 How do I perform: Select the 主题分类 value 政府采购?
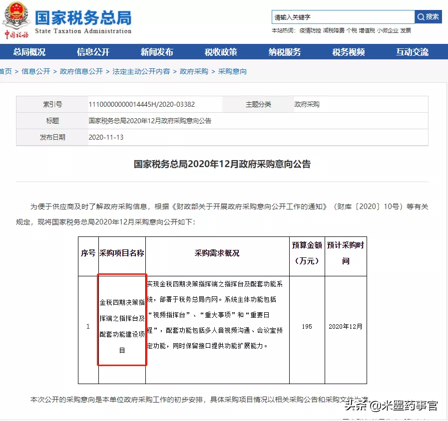coord(307,104)
